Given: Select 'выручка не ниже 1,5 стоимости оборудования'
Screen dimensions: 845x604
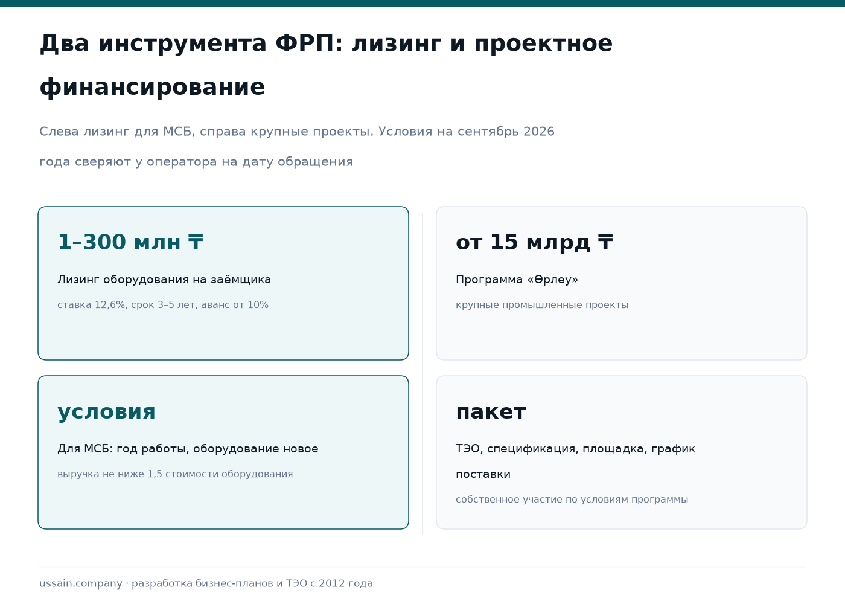Looking at the screenshot, I should tap(175, 474).
